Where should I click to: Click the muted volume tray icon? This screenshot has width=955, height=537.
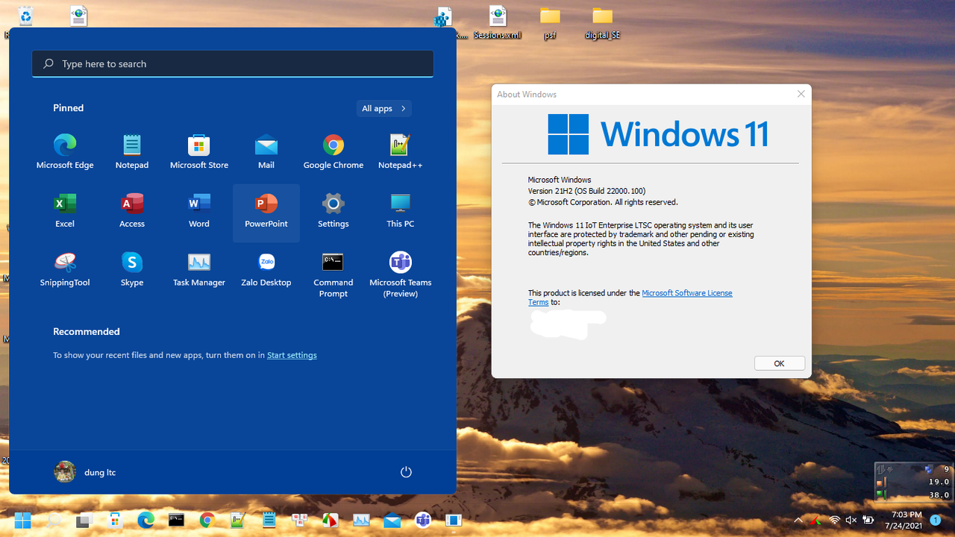[851, 520]
